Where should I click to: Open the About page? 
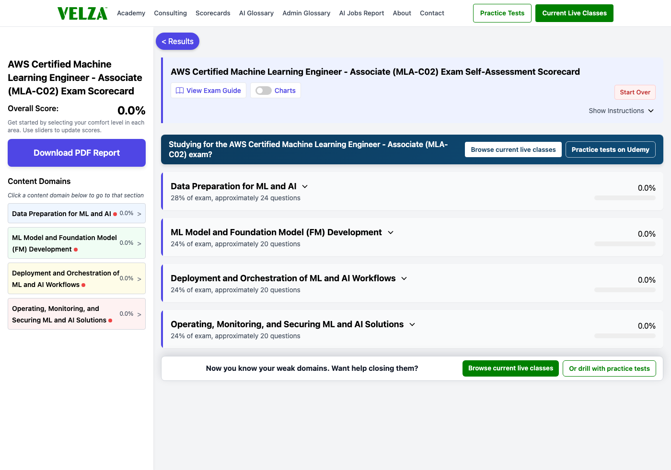(x=402, y=13)
